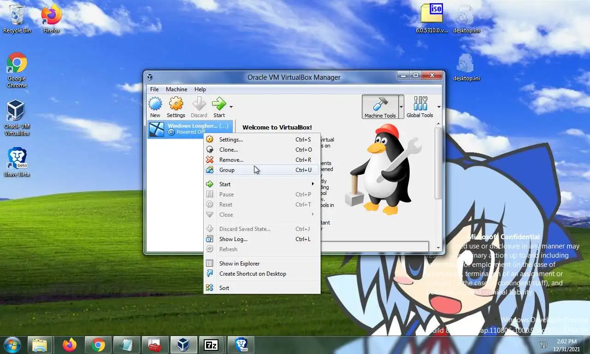590x354 pixels.
Task: Choose Clone... in the context menu
Action: pos(262,150)
